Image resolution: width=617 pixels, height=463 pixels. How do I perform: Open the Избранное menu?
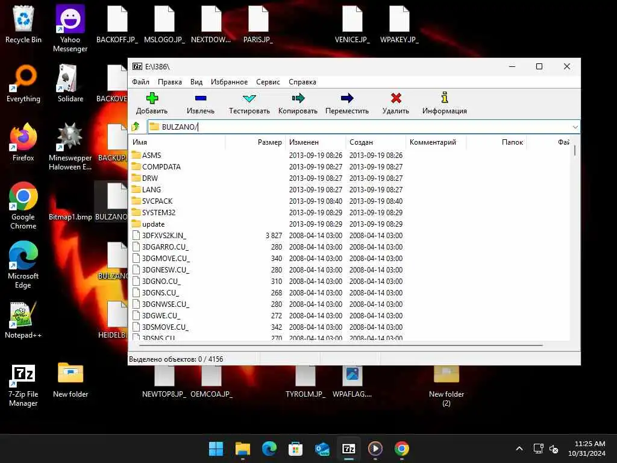click(x=229, y=82)
